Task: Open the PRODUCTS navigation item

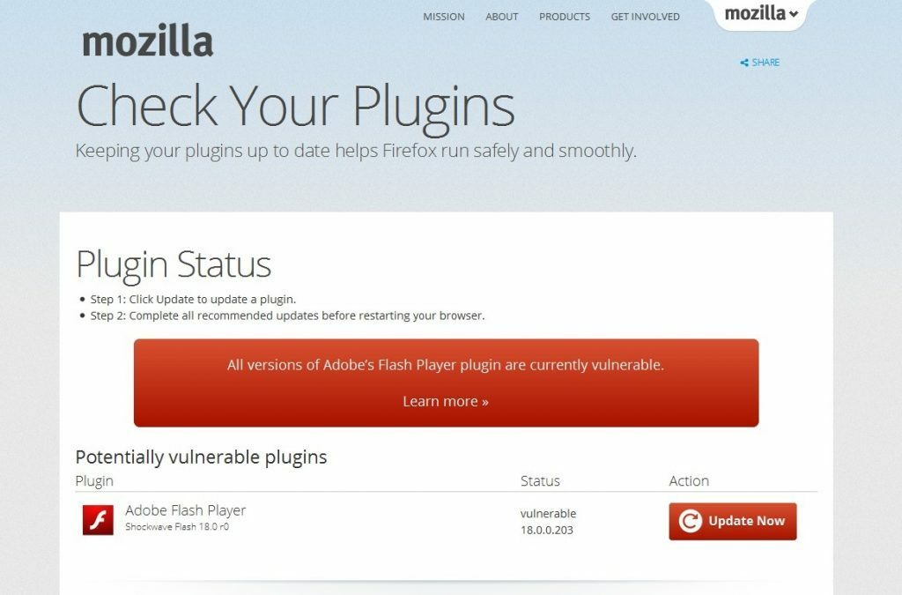Action: pyautogui.click(x=565, y=17)
